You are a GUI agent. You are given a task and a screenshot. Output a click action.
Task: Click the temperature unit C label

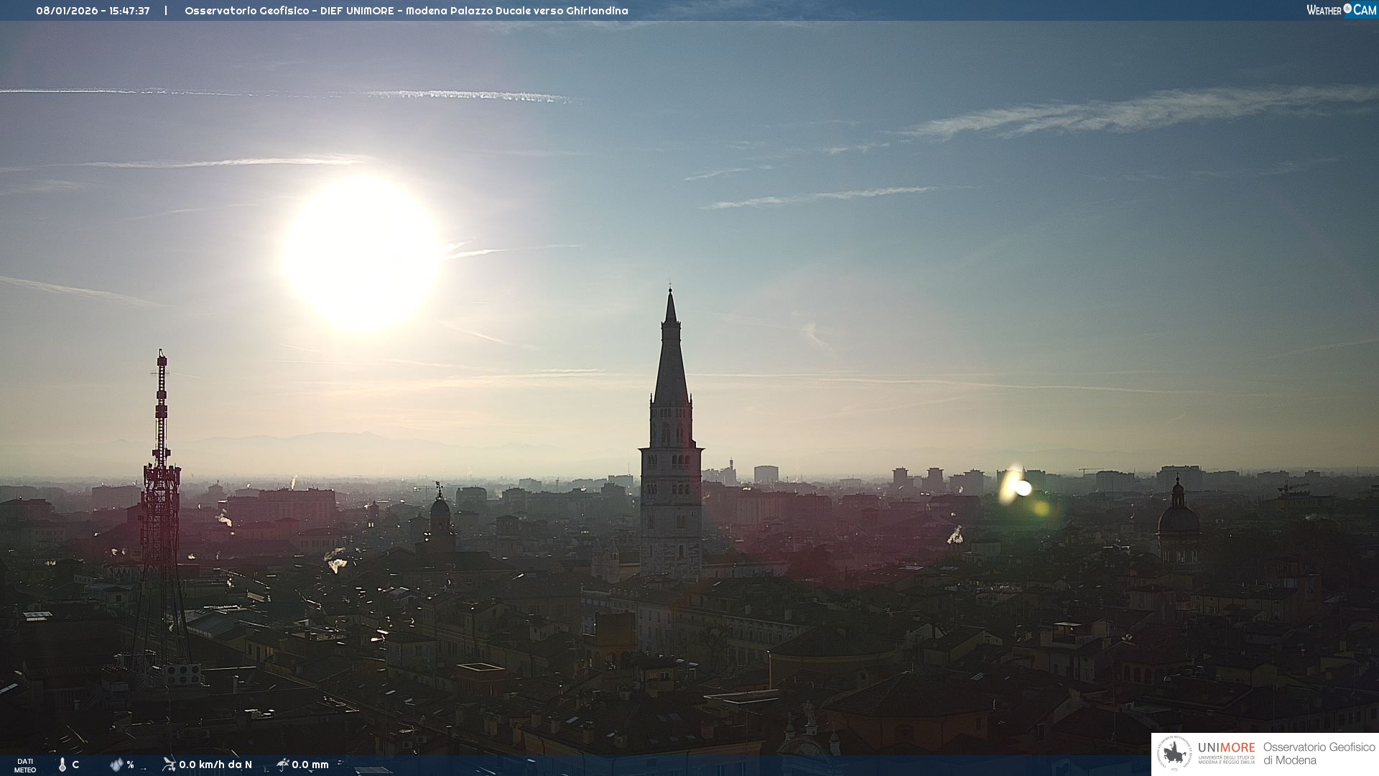click(75, 765)
